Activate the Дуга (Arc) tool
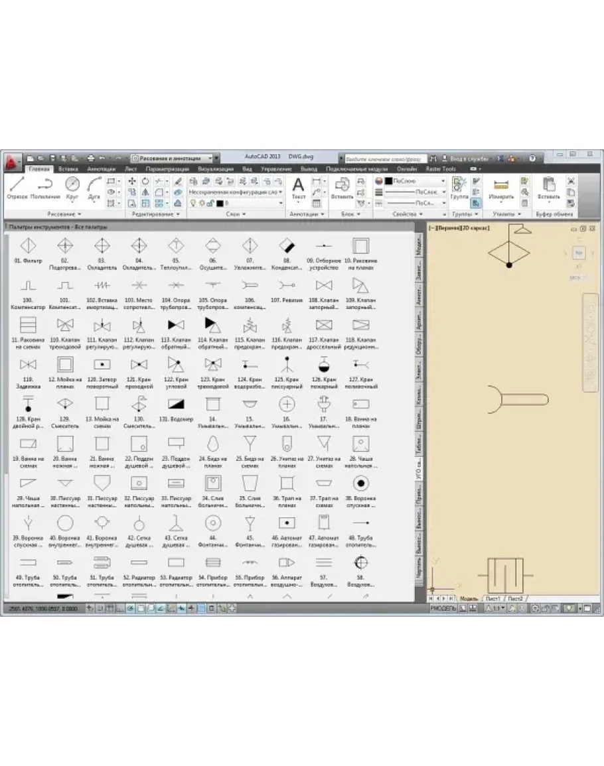Viewport: 604px width, 766px height. [94, 186]
